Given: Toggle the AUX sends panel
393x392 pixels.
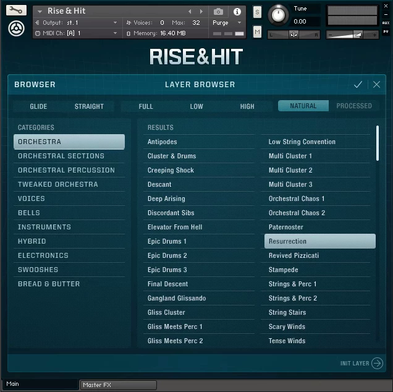Looking at the screenshot, I should point(386,23).
